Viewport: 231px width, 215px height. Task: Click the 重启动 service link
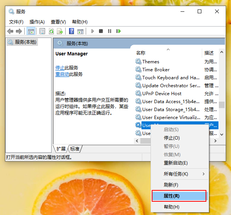coord(62,74)
